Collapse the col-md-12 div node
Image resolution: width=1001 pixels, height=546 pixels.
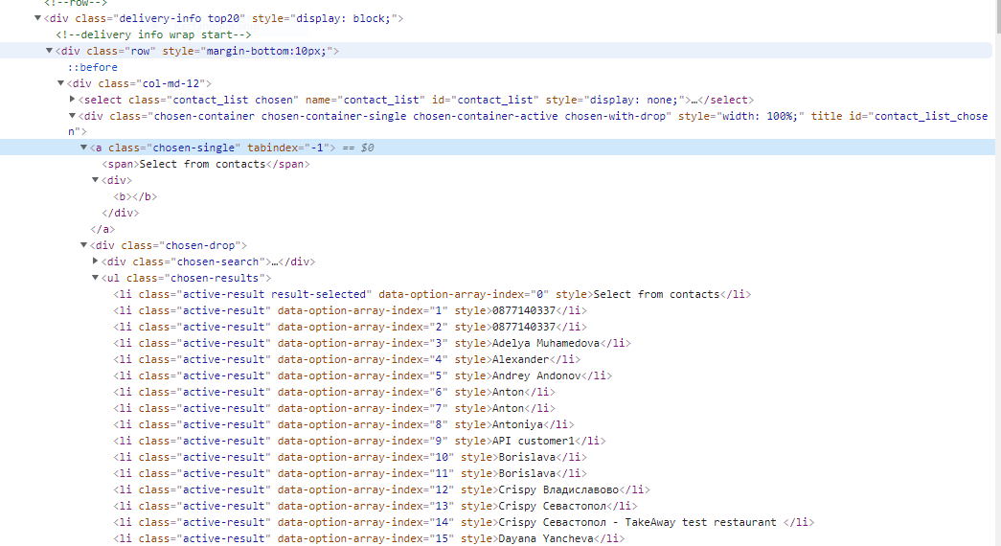[60, 83]
